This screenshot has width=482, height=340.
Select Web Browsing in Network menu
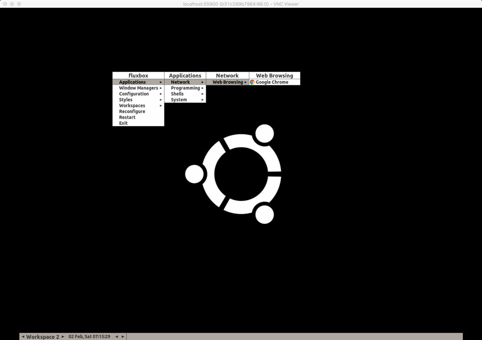tap(228, 82)
